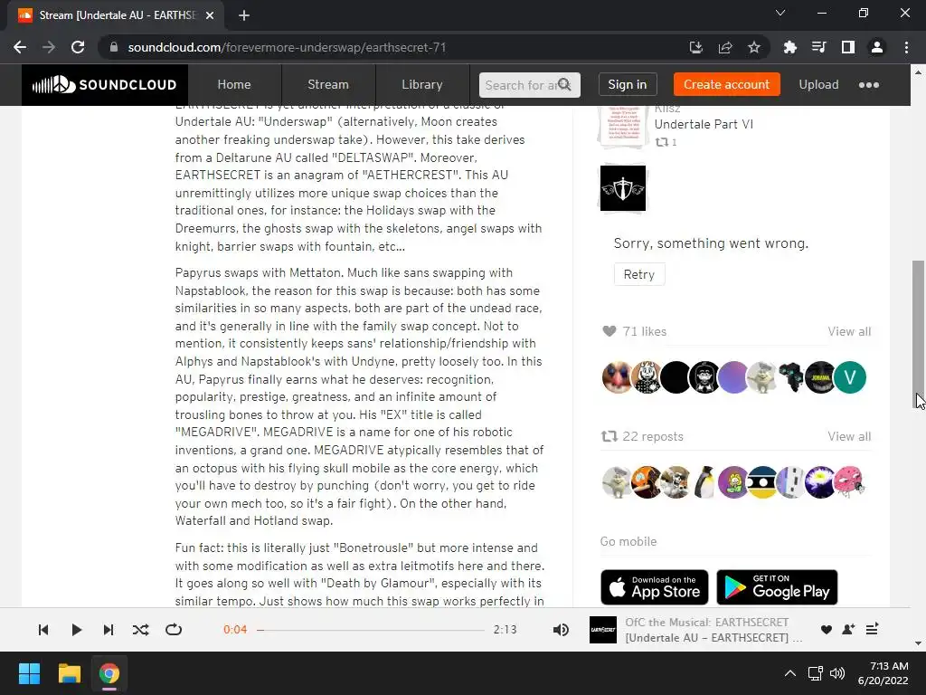The image size is (926, 695).
Task: Retry loading the failed section
Action: [639, 275]
